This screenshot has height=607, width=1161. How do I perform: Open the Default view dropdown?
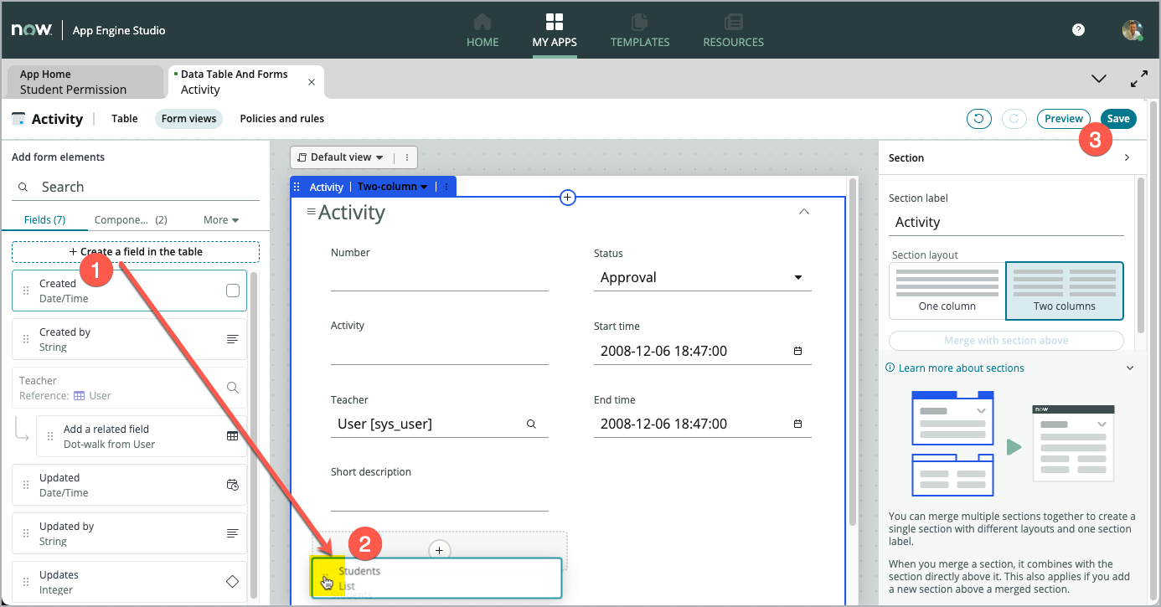click(x=341, y=157)
